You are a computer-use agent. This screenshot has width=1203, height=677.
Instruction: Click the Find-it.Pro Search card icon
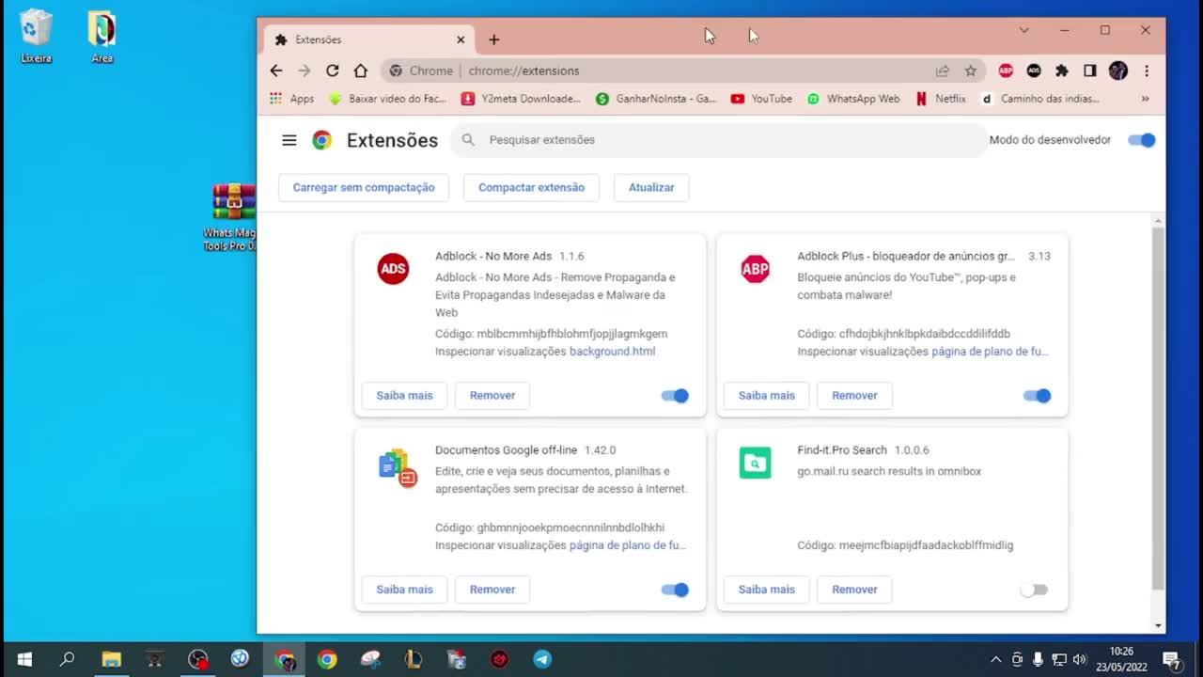(755, 463)
